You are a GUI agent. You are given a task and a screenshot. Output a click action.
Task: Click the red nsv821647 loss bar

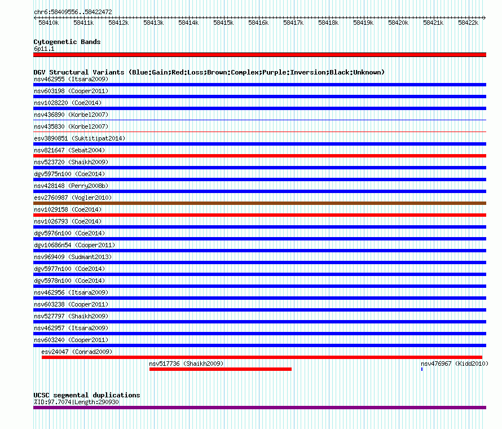click(259, 156)
